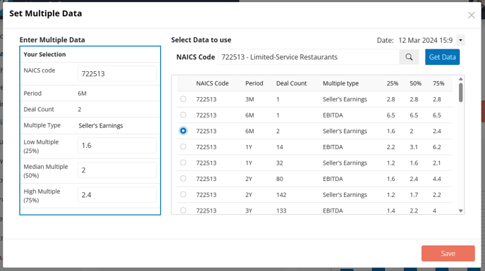Select radio for 3M Seller's Earnings row
Screen dimensions: 485x271
tap(183, 99)
